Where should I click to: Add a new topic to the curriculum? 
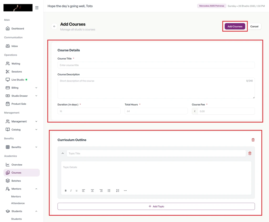(156, 206)
